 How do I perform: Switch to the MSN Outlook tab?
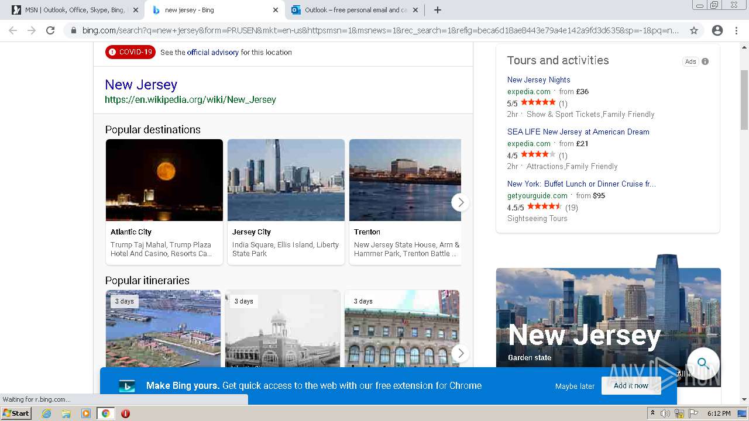click(x=74, y=10)
